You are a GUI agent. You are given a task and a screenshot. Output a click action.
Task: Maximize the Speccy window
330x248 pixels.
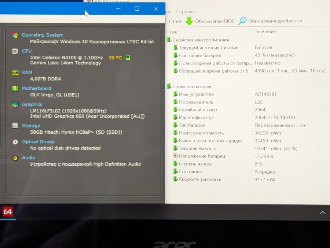[x=137, y=9]
